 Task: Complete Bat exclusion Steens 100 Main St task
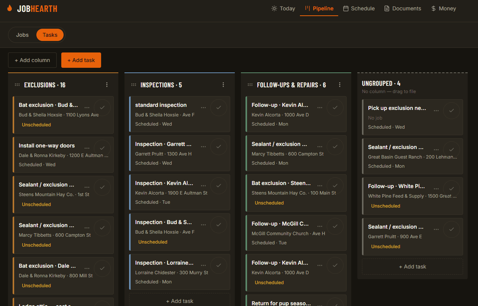point(335,186)
